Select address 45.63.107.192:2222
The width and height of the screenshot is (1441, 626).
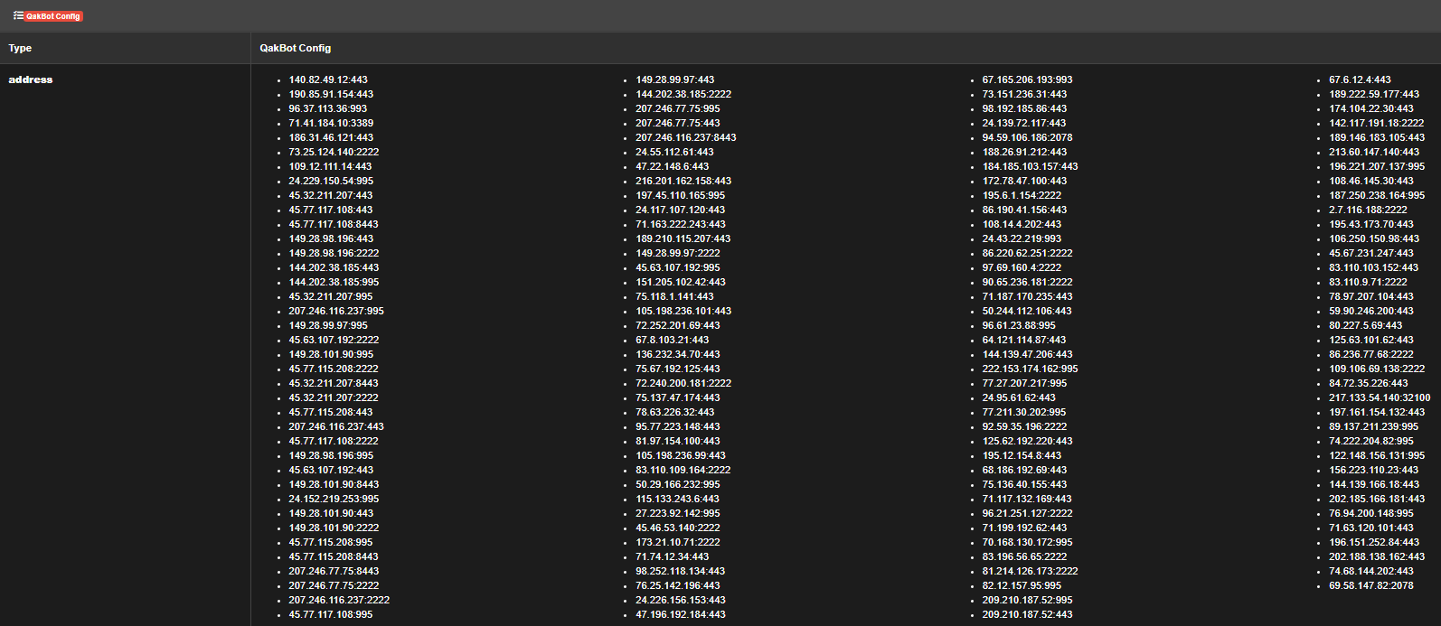pos(334,340)
